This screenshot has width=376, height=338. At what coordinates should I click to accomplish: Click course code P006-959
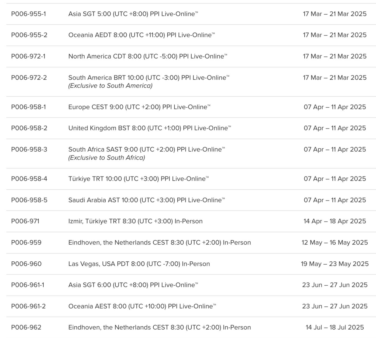pos(26,243)
